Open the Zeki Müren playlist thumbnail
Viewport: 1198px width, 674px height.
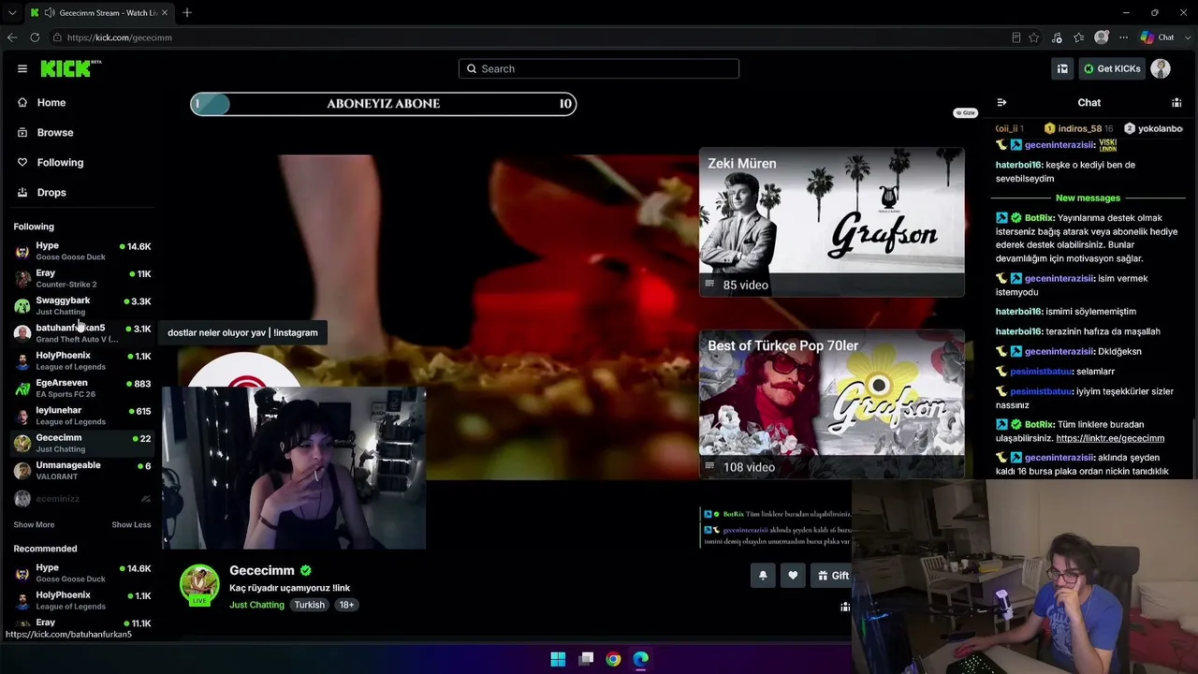831,222
